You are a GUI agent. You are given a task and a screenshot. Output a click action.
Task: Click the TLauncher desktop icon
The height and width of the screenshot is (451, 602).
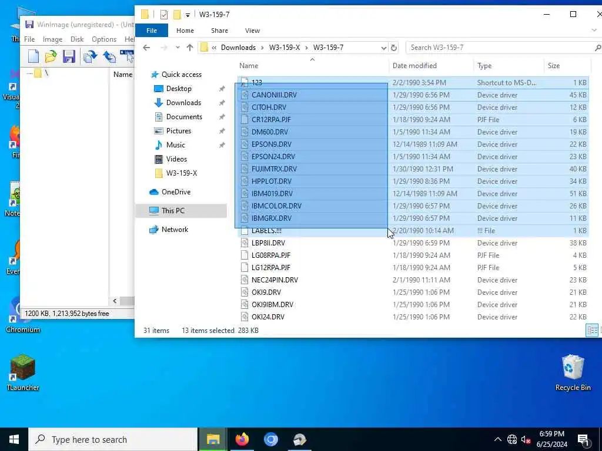23,373
